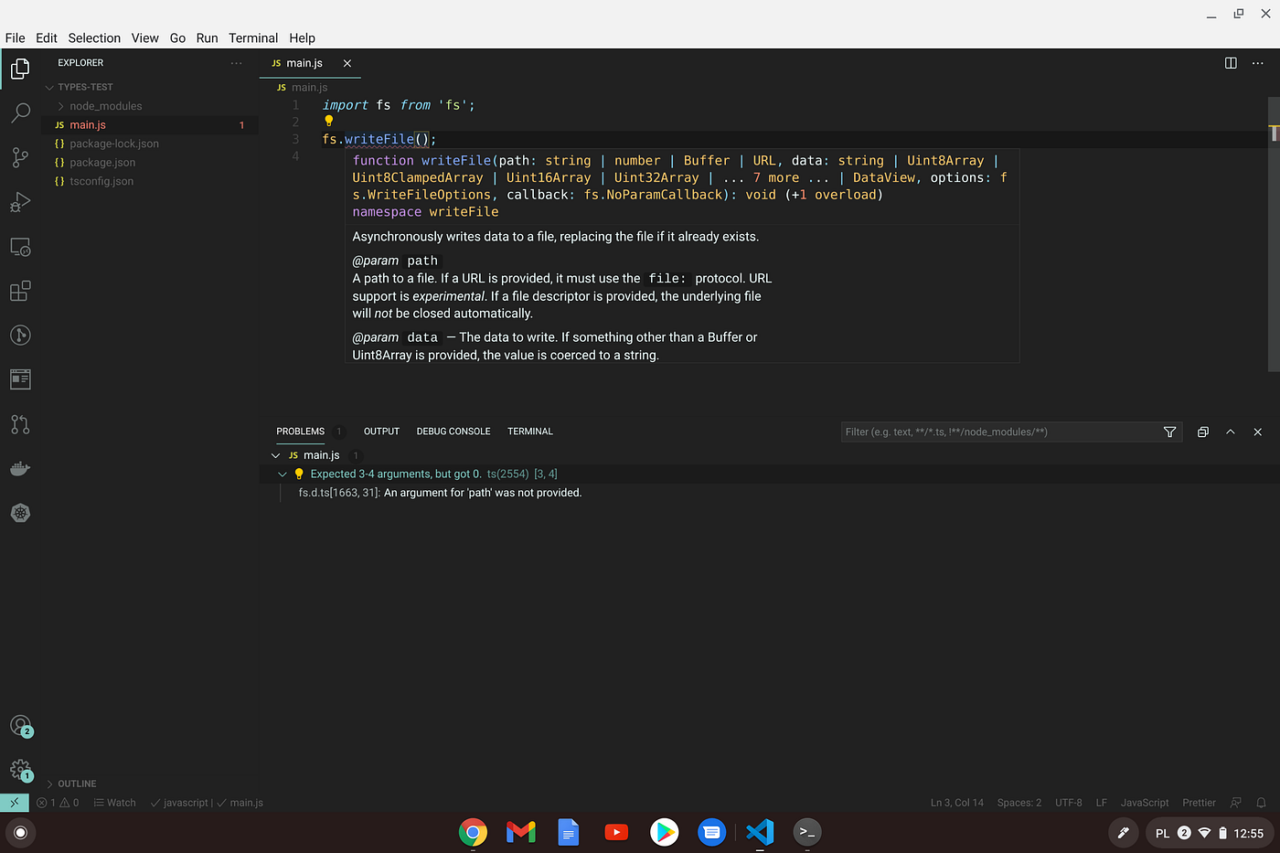Click Ln 3, Col 14 to go to line
Image resolution: width=1280 pixels, height=853 pixels.
(956, 802)
